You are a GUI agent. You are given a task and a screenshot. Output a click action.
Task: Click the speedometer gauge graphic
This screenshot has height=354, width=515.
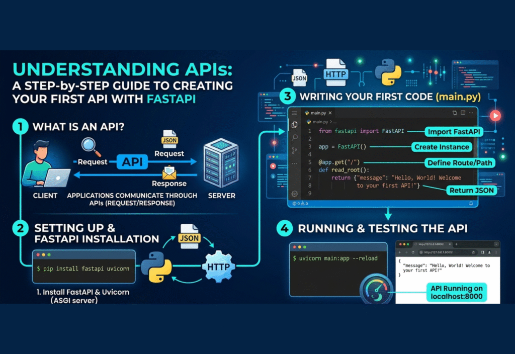pos(377,289)
